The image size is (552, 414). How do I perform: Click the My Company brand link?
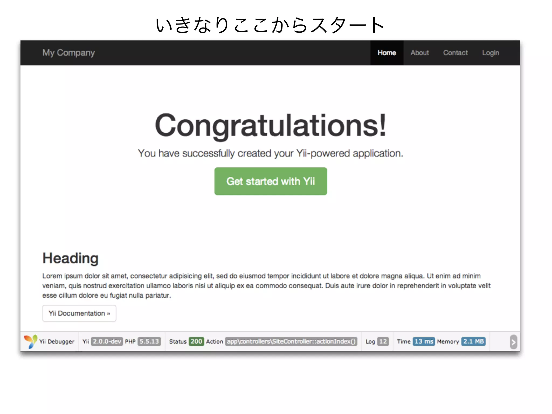pos(68,53)
